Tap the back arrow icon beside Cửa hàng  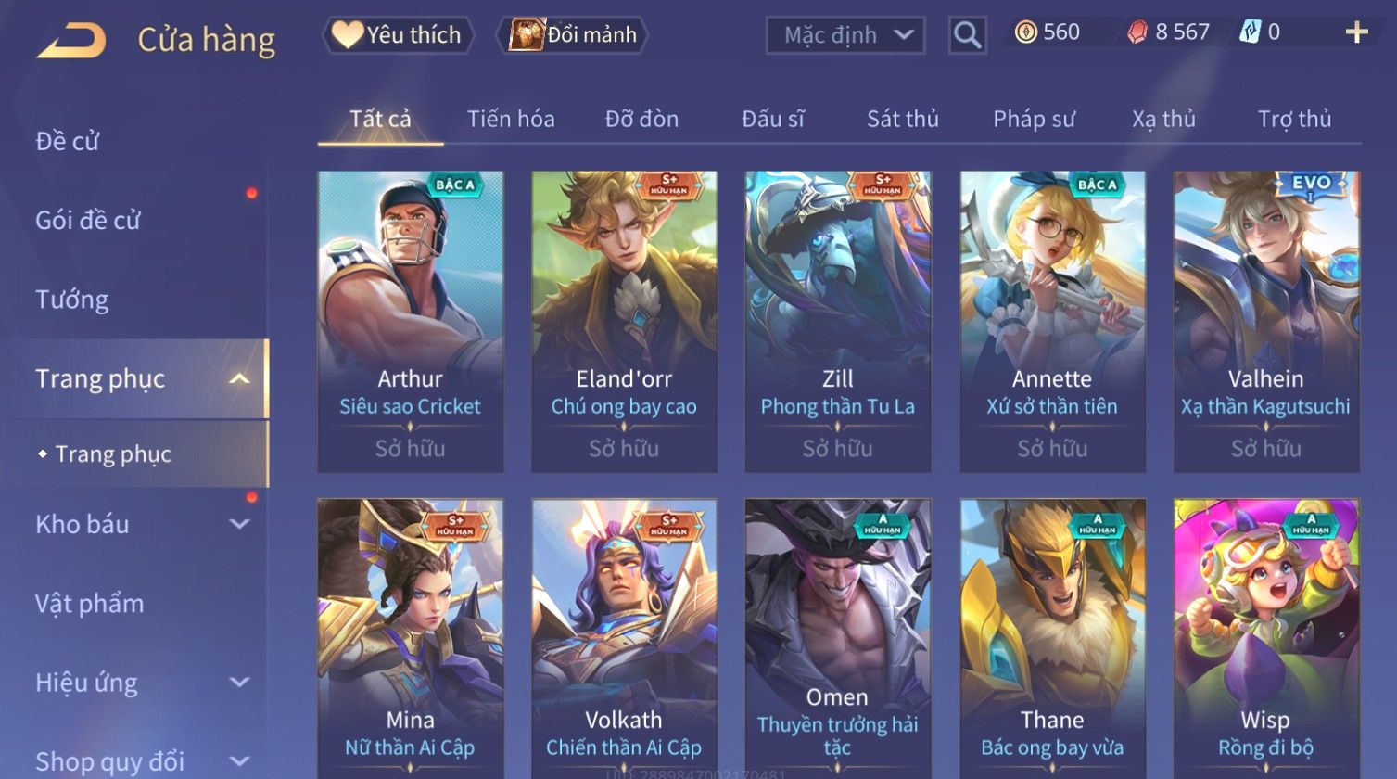click(72, 41)
